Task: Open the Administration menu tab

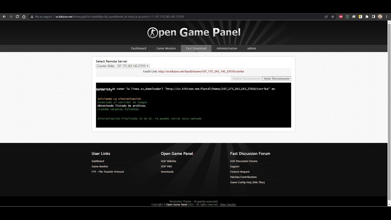Action: point(227,48)
